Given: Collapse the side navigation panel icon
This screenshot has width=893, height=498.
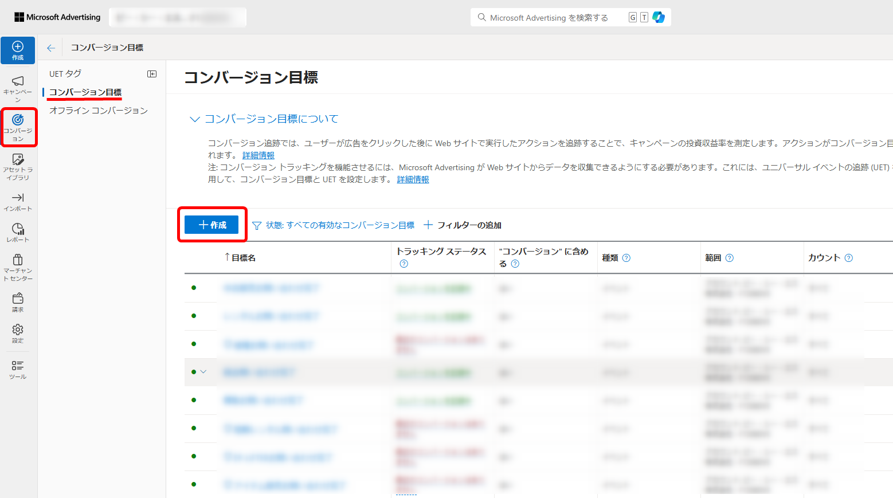Looking at the screenshot, I should coord(152,74).
